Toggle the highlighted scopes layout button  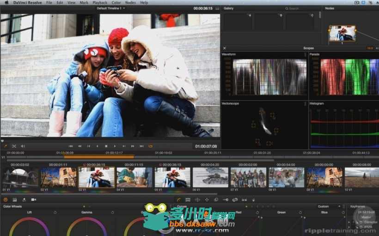[370, 48]
